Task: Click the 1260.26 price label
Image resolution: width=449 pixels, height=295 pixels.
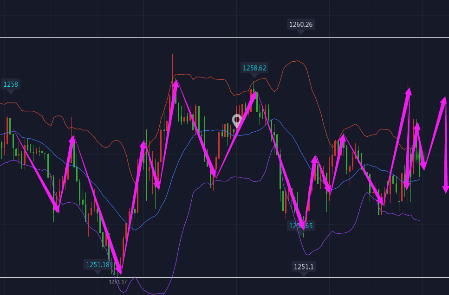Action: [x=301, y=25]
